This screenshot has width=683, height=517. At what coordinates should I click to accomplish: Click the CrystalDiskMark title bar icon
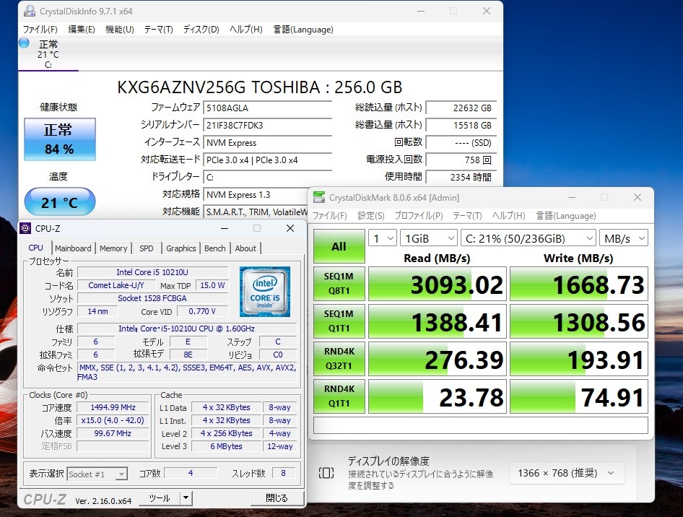point(319,197)
